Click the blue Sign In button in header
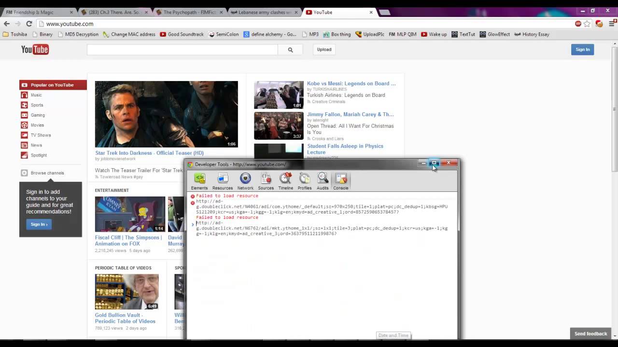618x347 pixels. 582,50
